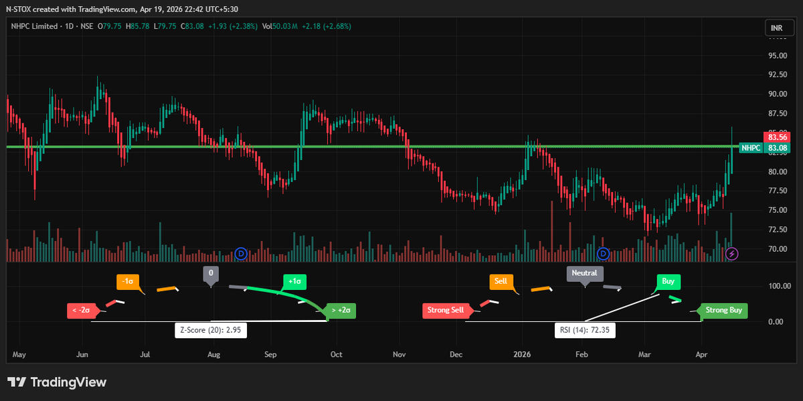Click the purple lightning event icon
Image resolution: width=803 pixels, height=401 pixels.
pyautogui.click(x=732, y=254)
